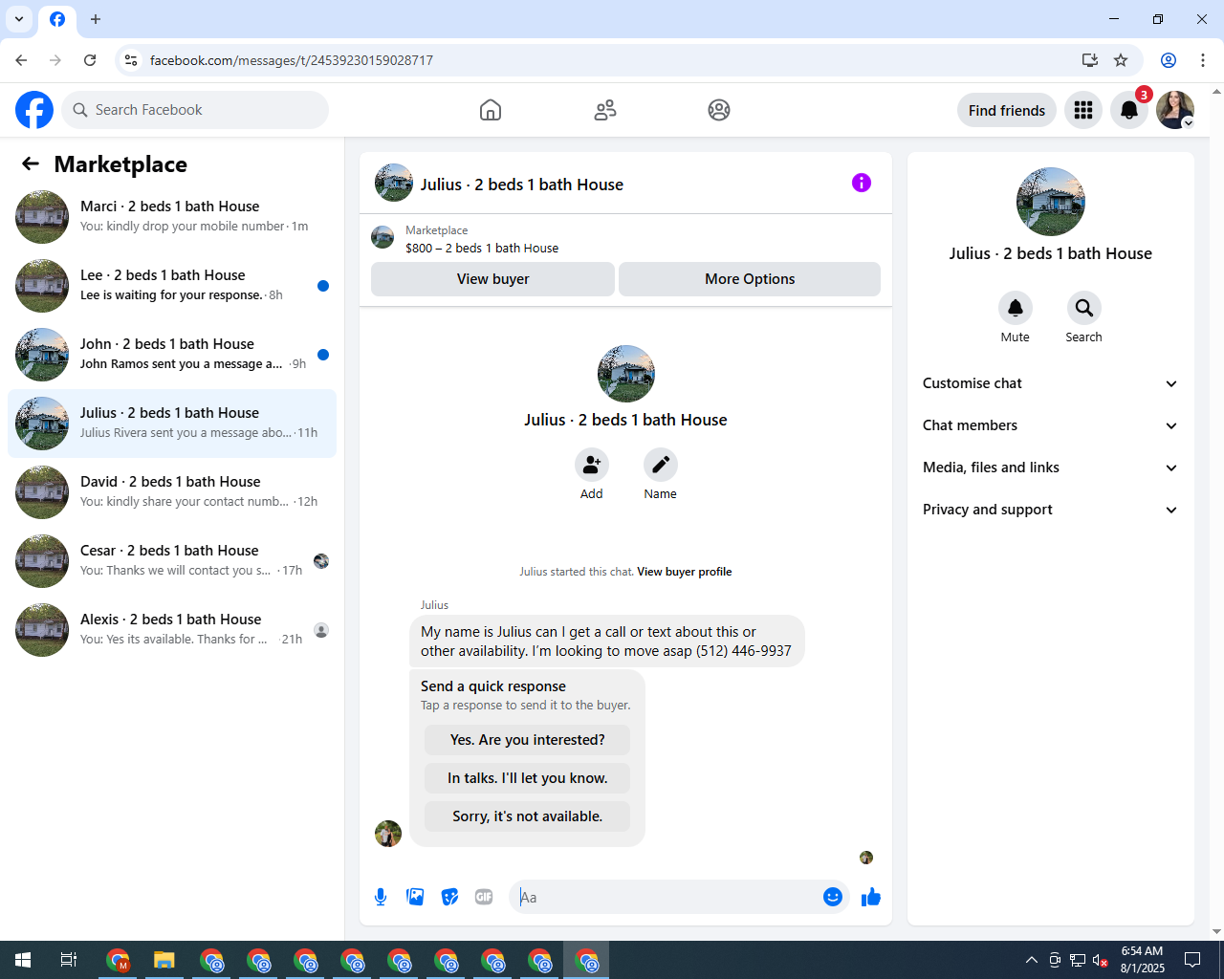Viewport: 1224px width, 979px height.
Task: Choose a GIF
Action: [484, 897]
